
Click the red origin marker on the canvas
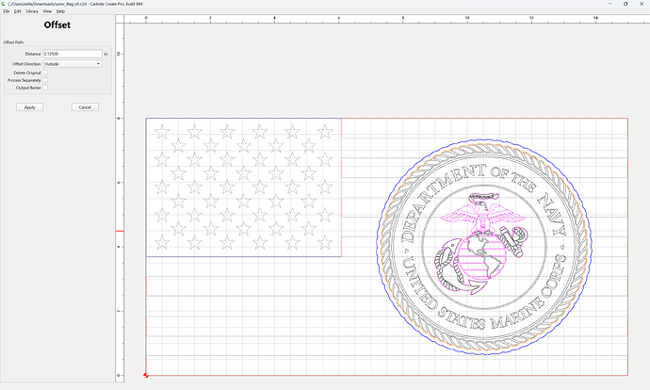(145, 375)
